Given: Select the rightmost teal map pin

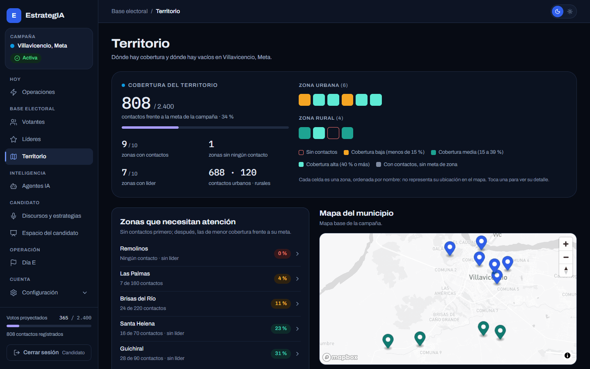Looking at the screenshot, I should click(x=500, y=332).
